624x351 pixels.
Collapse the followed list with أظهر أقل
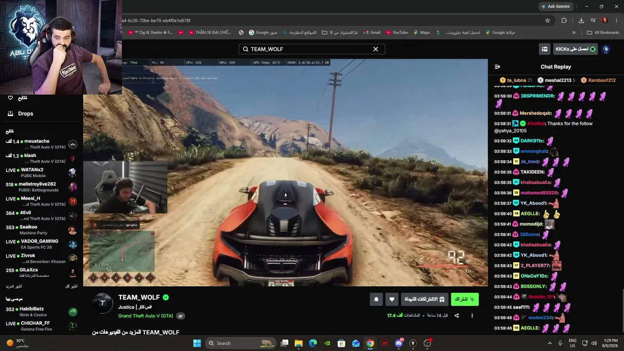71,287
